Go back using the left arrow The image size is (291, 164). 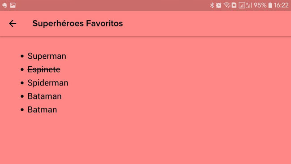tap(13, 24)
